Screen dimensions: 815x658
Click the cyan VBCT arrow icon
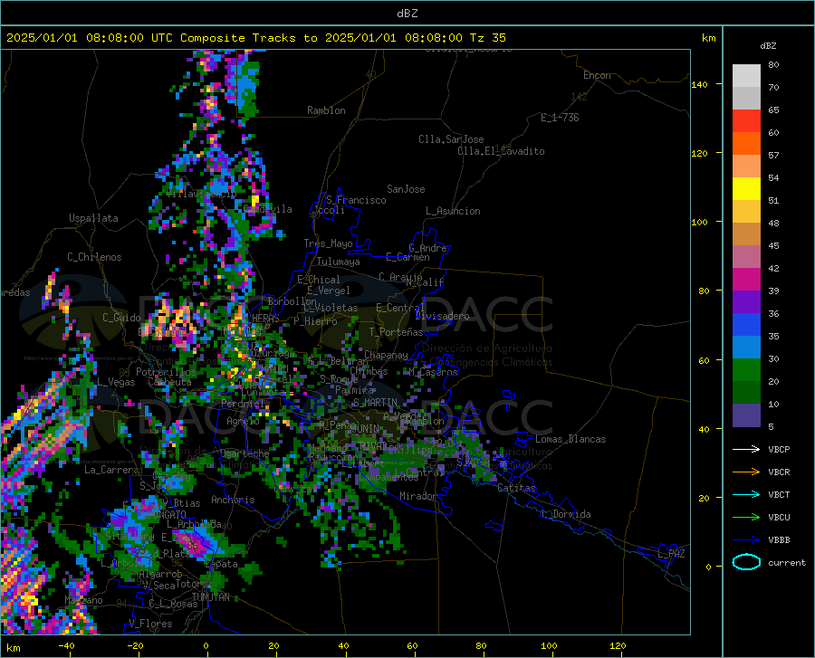[746, 494]
